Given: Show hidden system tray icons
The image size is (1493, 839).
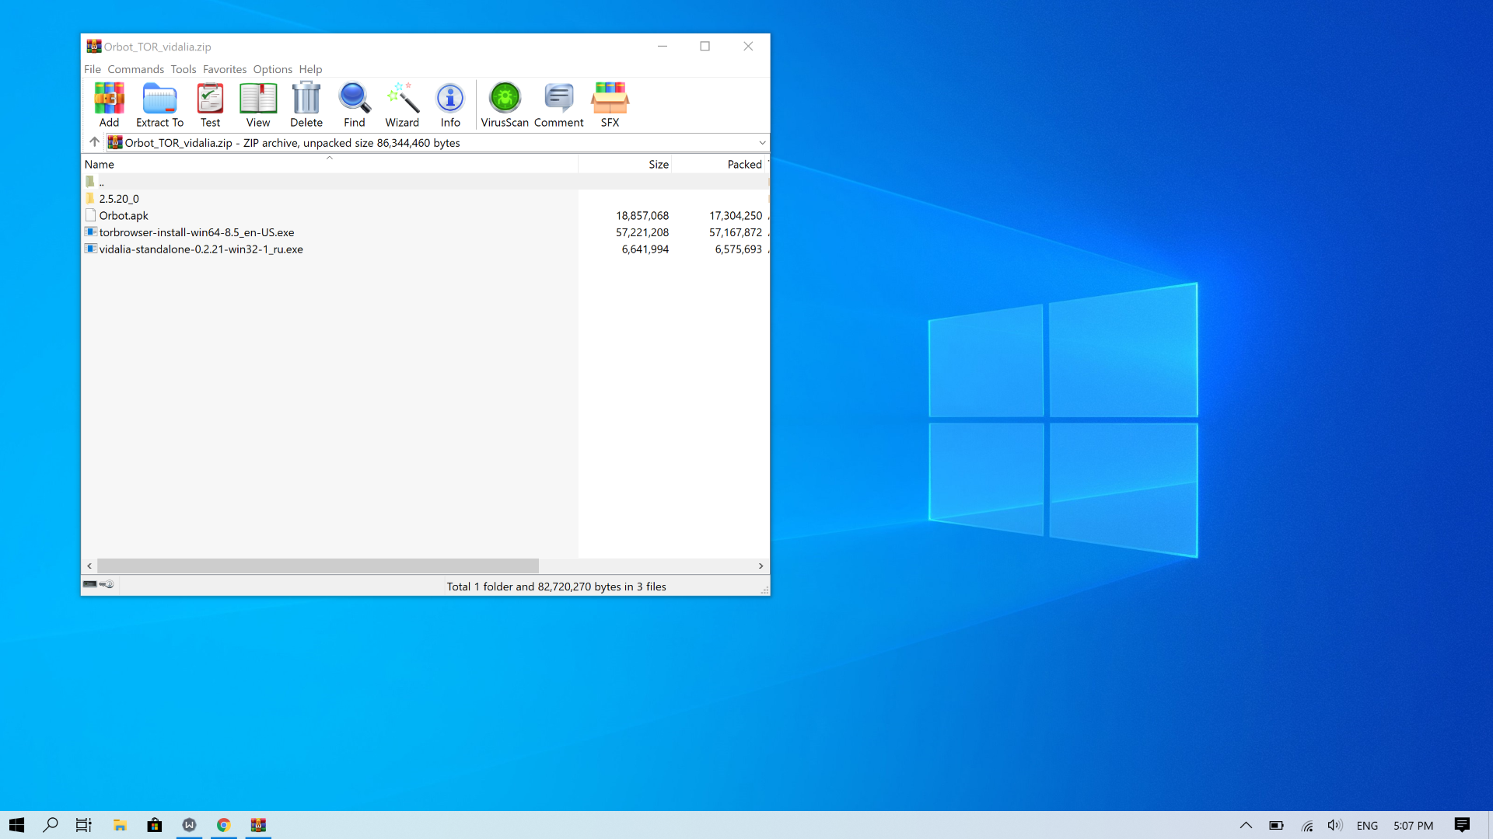Looking at the screenshot, I should coord(1246,825).
